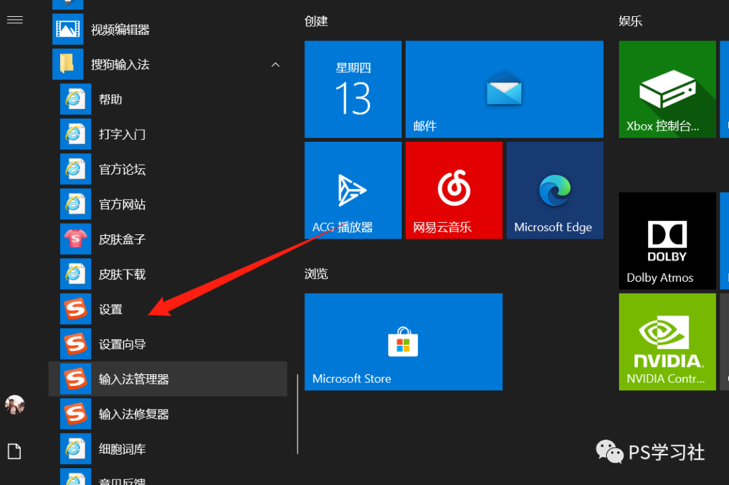Select 官方网站 text entry

[x=122, y=204]
